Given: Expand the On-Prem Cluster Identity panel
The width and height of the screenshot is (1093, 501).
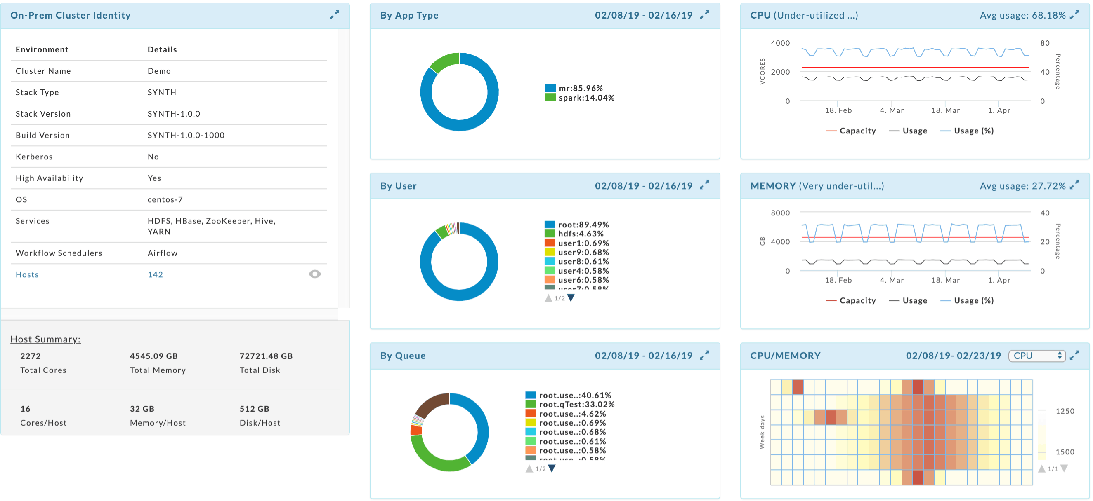Looking at the screenshot, I should coord(334,15).
